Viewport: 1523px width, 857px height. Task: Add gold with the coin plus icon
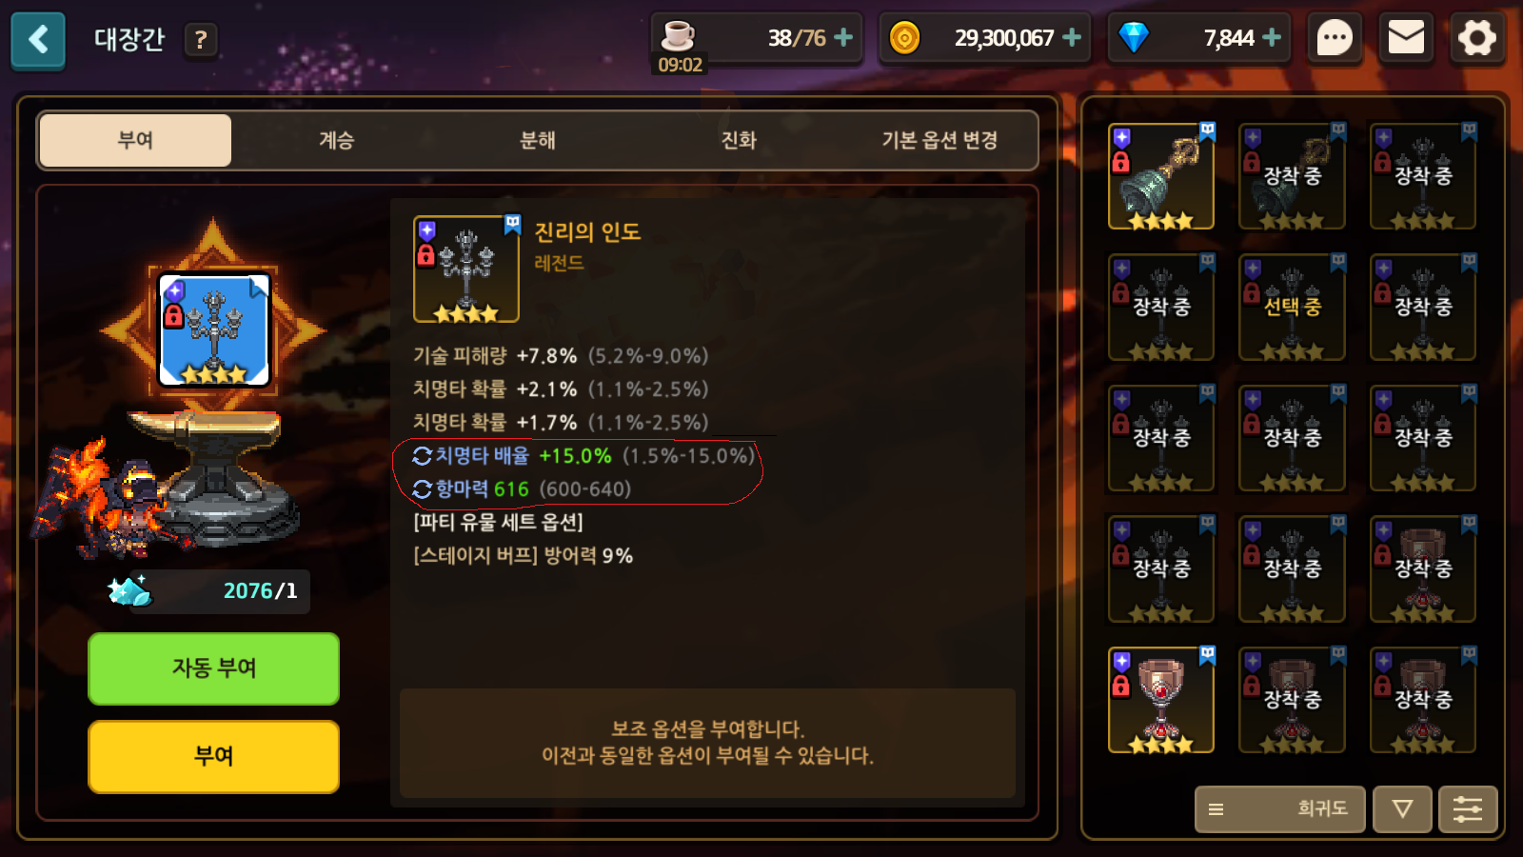(x=1072, y=38)
